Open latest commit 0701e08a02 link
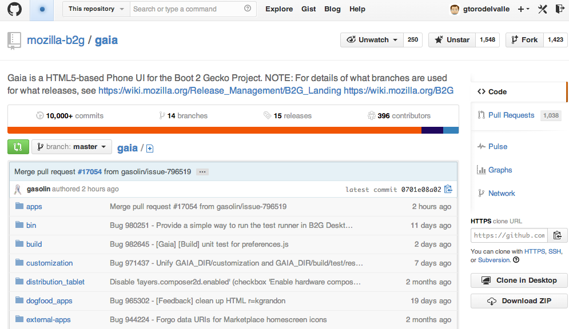The width and height of the screenshot is (569, 329). (x=421, y=189)
